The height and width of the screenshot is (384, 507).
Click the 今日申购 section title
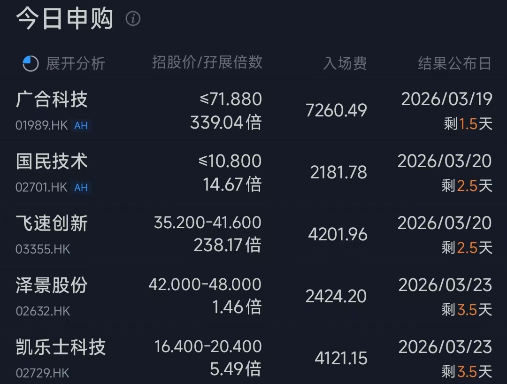click(x=65, y=19)
